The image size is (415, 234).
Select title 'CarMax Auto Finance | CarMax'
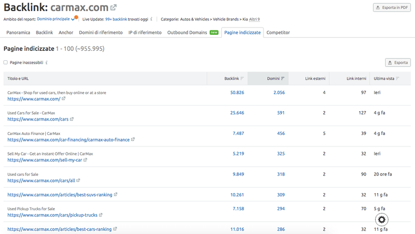pyautogui.click(x=34, y=133)
